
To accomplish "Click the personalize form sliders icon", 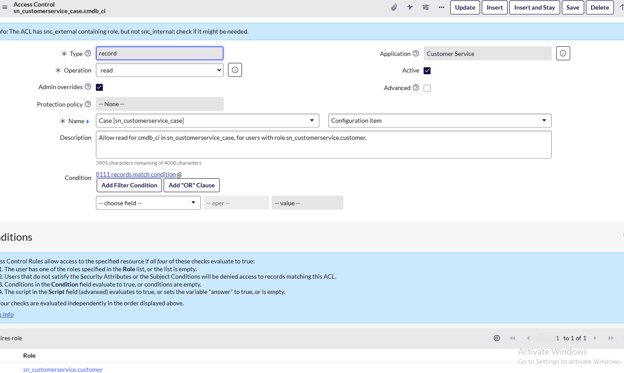I will (426, 7).
